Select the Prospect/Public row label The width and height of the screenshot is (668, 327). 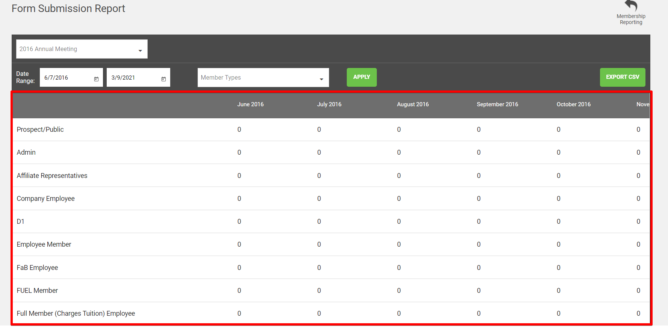point(40,130)
